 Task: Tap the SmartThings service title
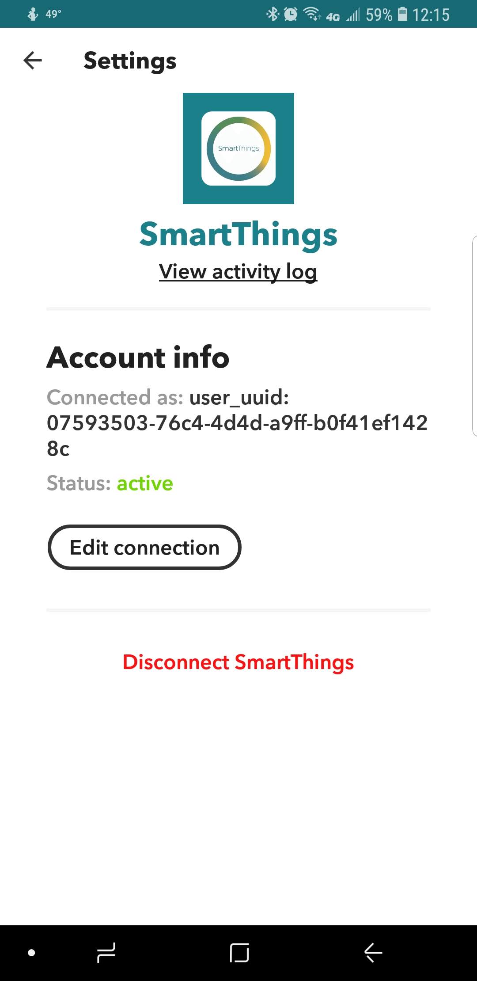tap(238, 234)
